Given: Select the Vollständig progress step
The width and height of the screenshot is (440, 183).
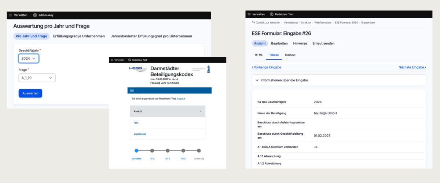Looking at the screenshot, I should pos(199,150).
